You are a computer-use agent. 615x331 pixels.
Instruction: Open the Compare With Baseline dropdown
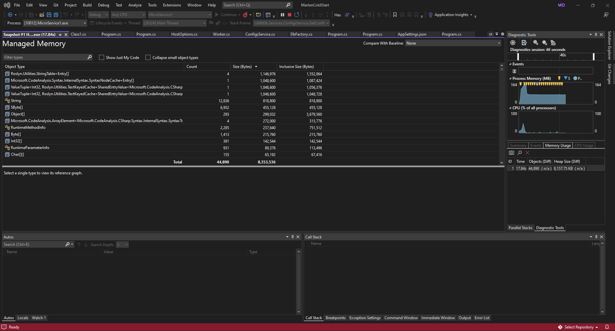click(x=498, y=43)
